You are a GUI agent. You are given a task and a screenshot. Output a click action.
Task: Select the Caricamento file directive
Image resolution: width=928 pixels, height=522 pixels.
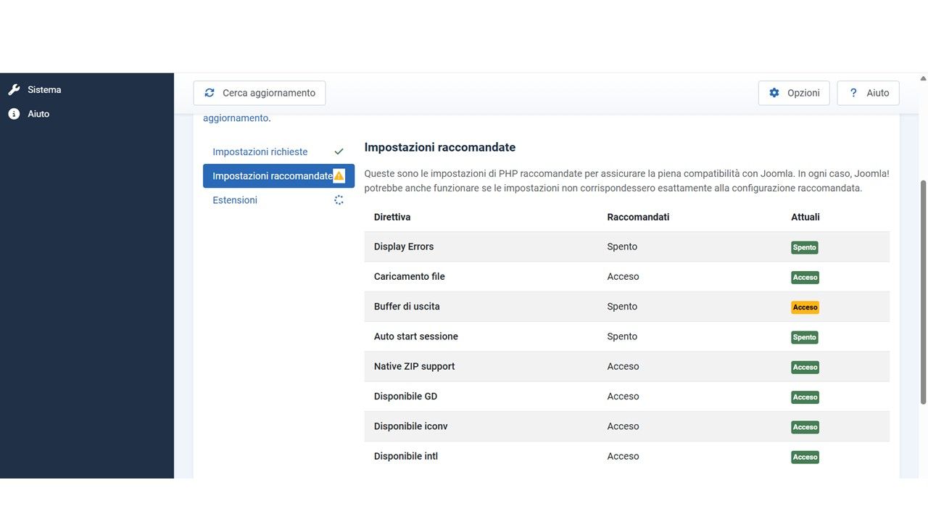(410, 276)
